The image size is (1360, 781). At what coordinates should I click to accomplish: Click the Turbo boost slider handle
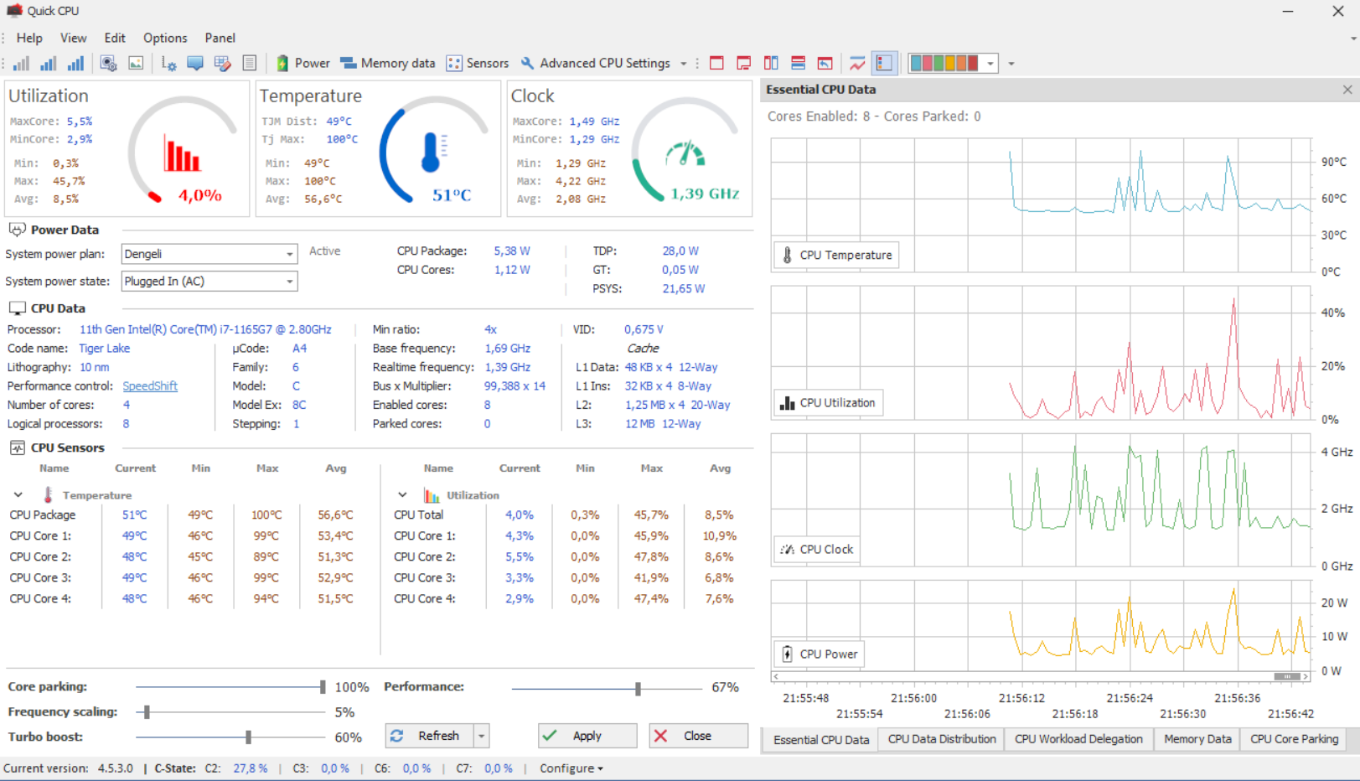tap(248, 737)
